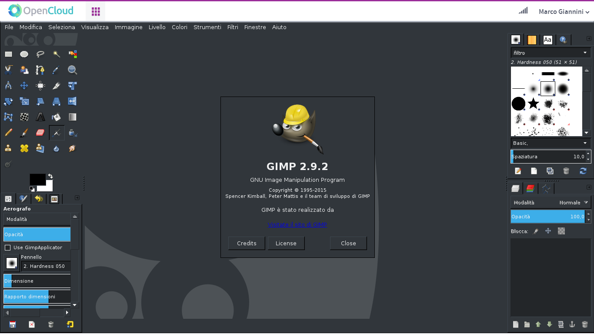Screen dimensions: 594x334
Task: Select the Paintbrush tool
Action: (x=24, y=133)
